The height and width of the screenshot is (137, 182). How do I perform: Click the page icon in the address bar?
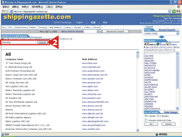[x=11, y=11]
